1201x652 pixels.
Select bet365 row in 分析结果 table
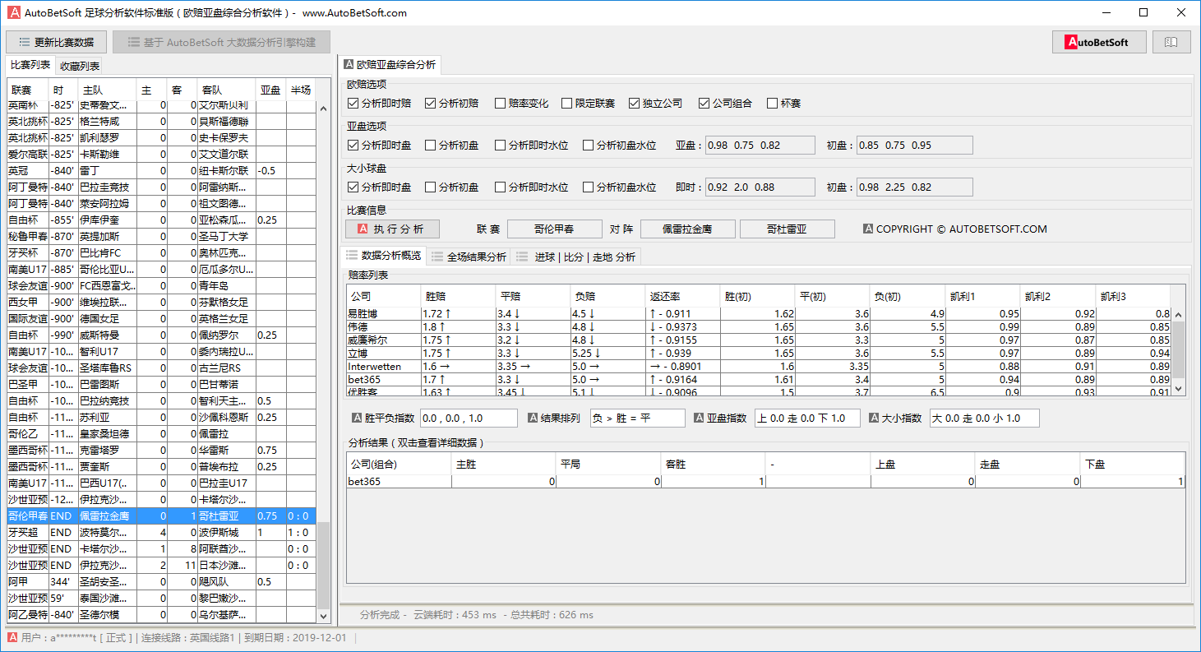click(766, 482)
